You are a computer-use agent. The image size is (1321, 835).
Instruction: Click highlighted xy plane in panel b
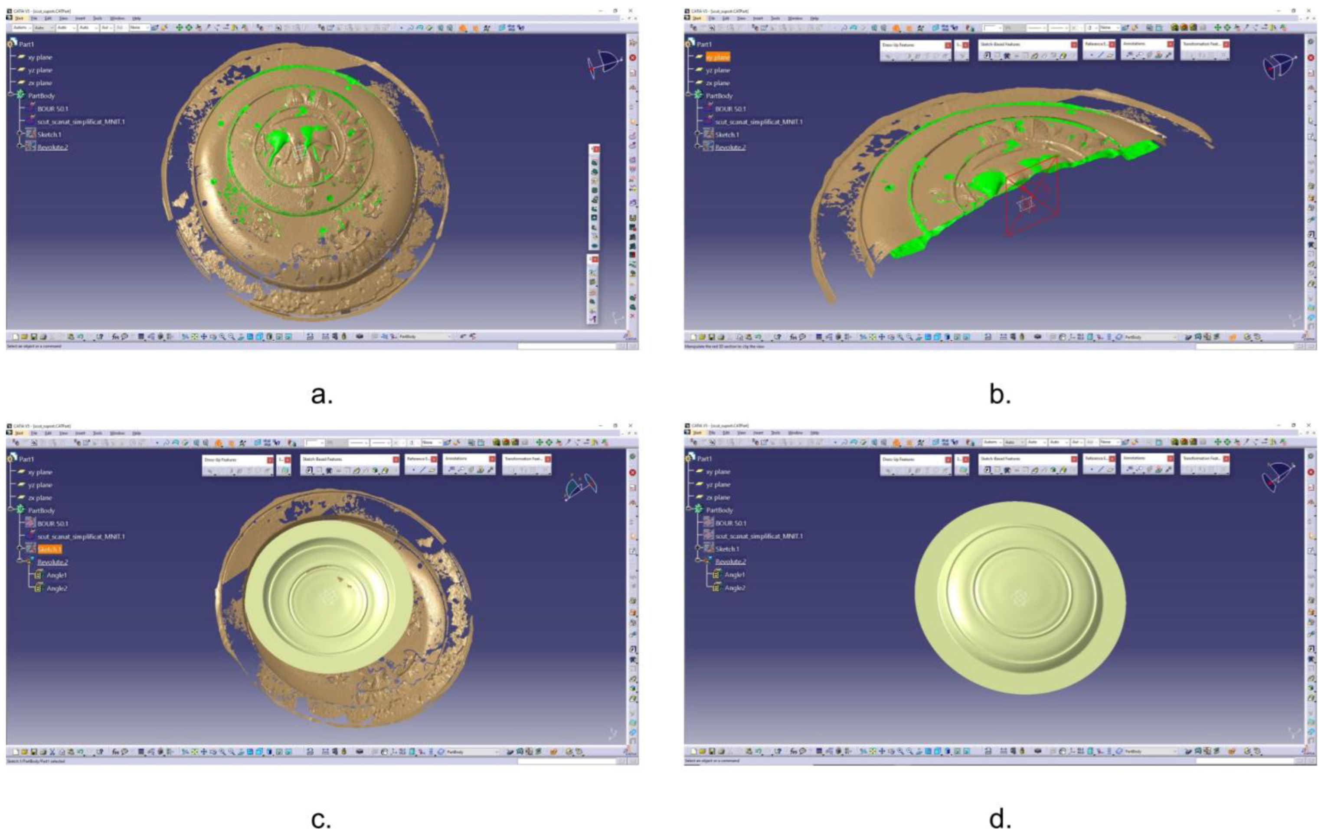pos(718,57)
